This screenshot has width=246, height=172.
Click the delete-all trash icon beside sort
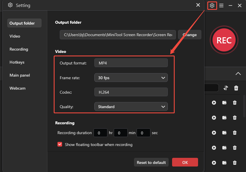pyautogui.click(x=236, y=88)
